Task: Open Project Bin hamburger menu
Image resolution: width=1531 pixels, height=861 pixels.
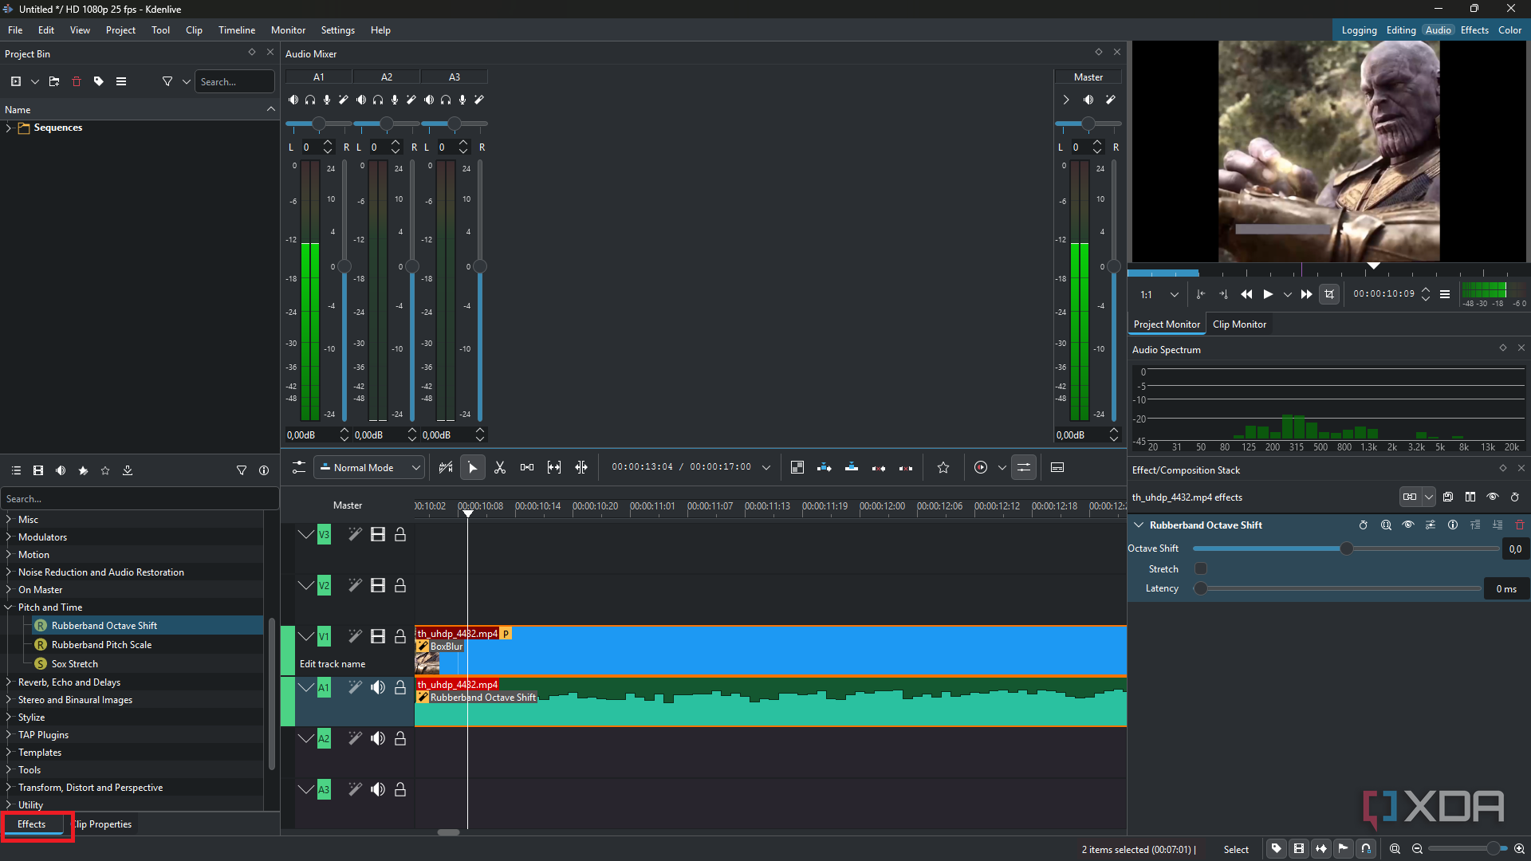Action: coord(121,81)
